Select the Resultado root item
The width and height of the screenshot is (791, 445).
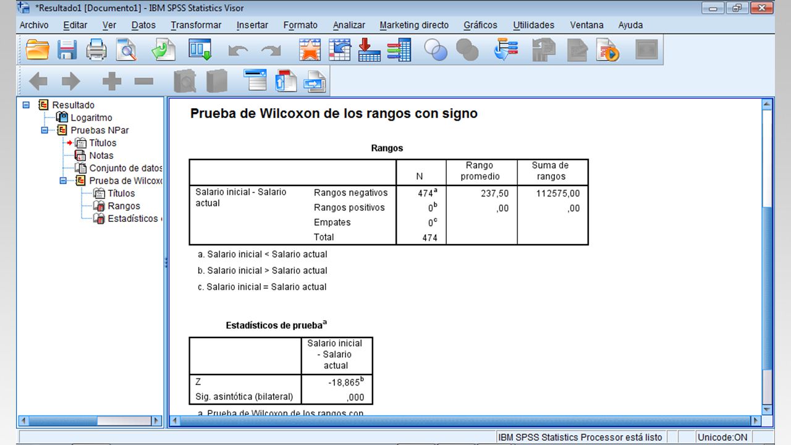pos(73,105)
